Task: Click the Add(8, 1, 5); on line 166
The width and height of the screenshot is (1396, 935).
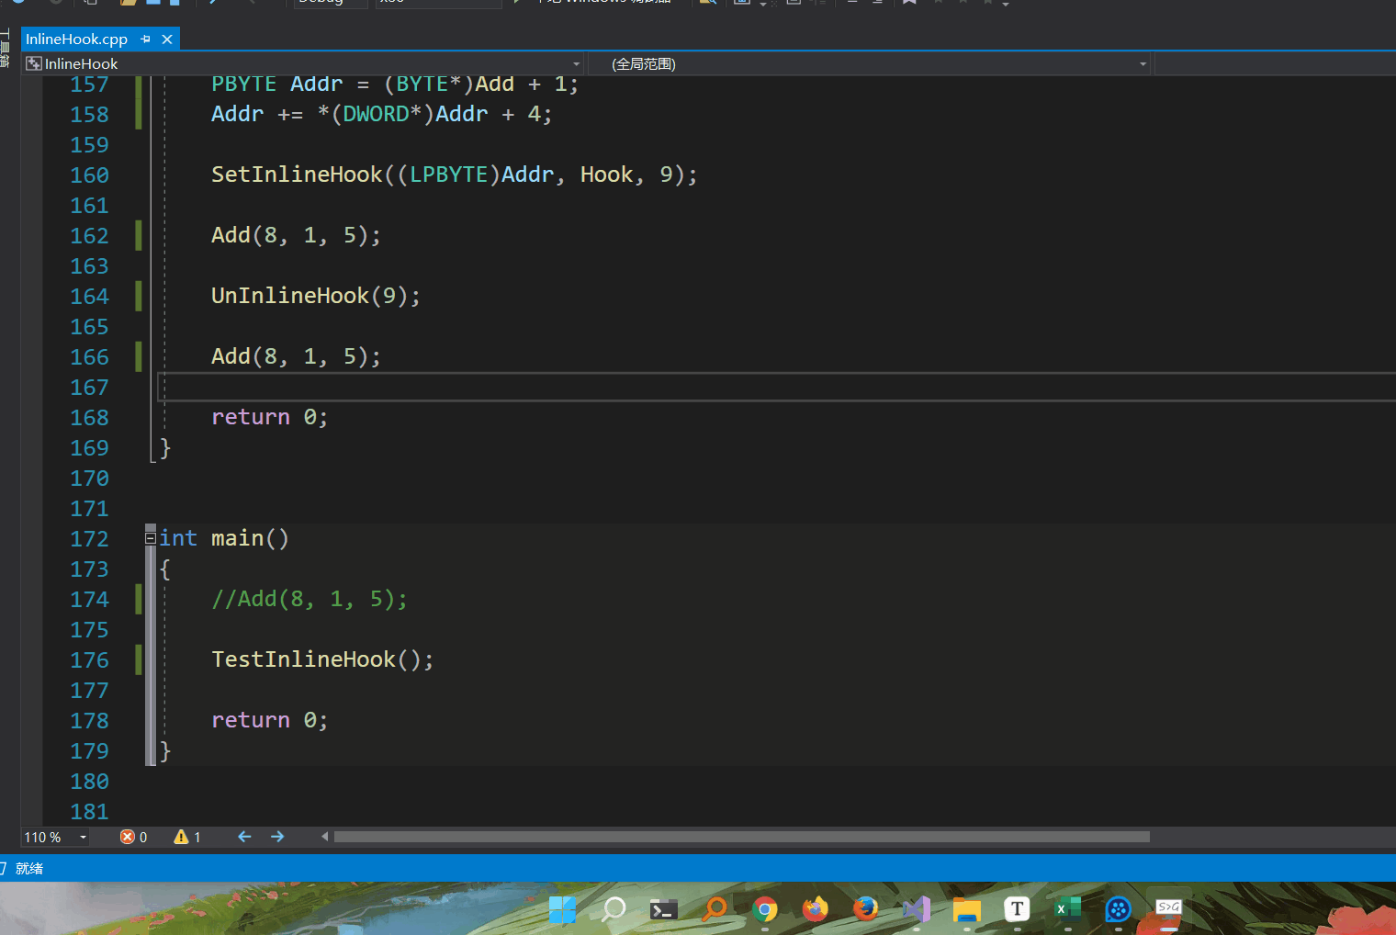Action: click(296, 356)
